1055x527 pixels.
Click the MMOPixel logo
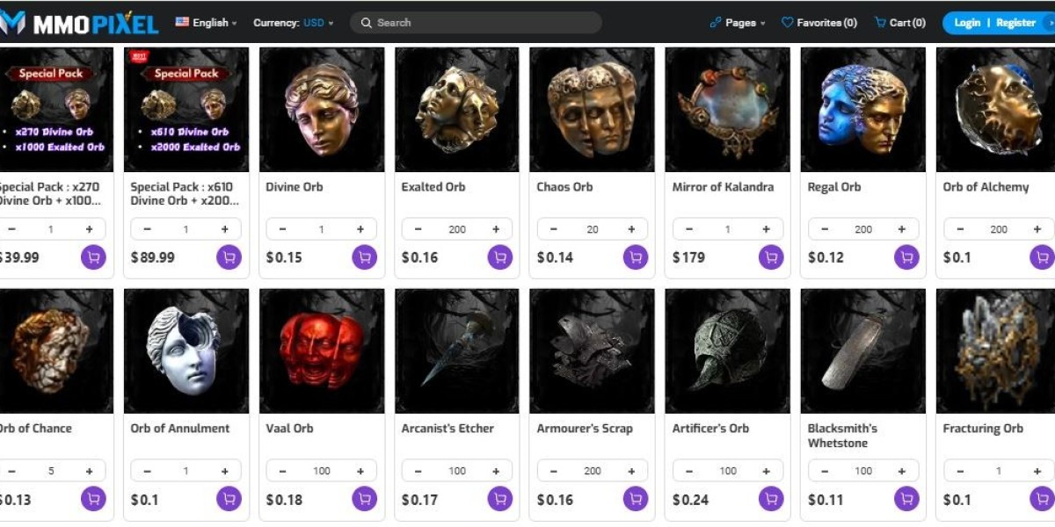click(79, 23)
